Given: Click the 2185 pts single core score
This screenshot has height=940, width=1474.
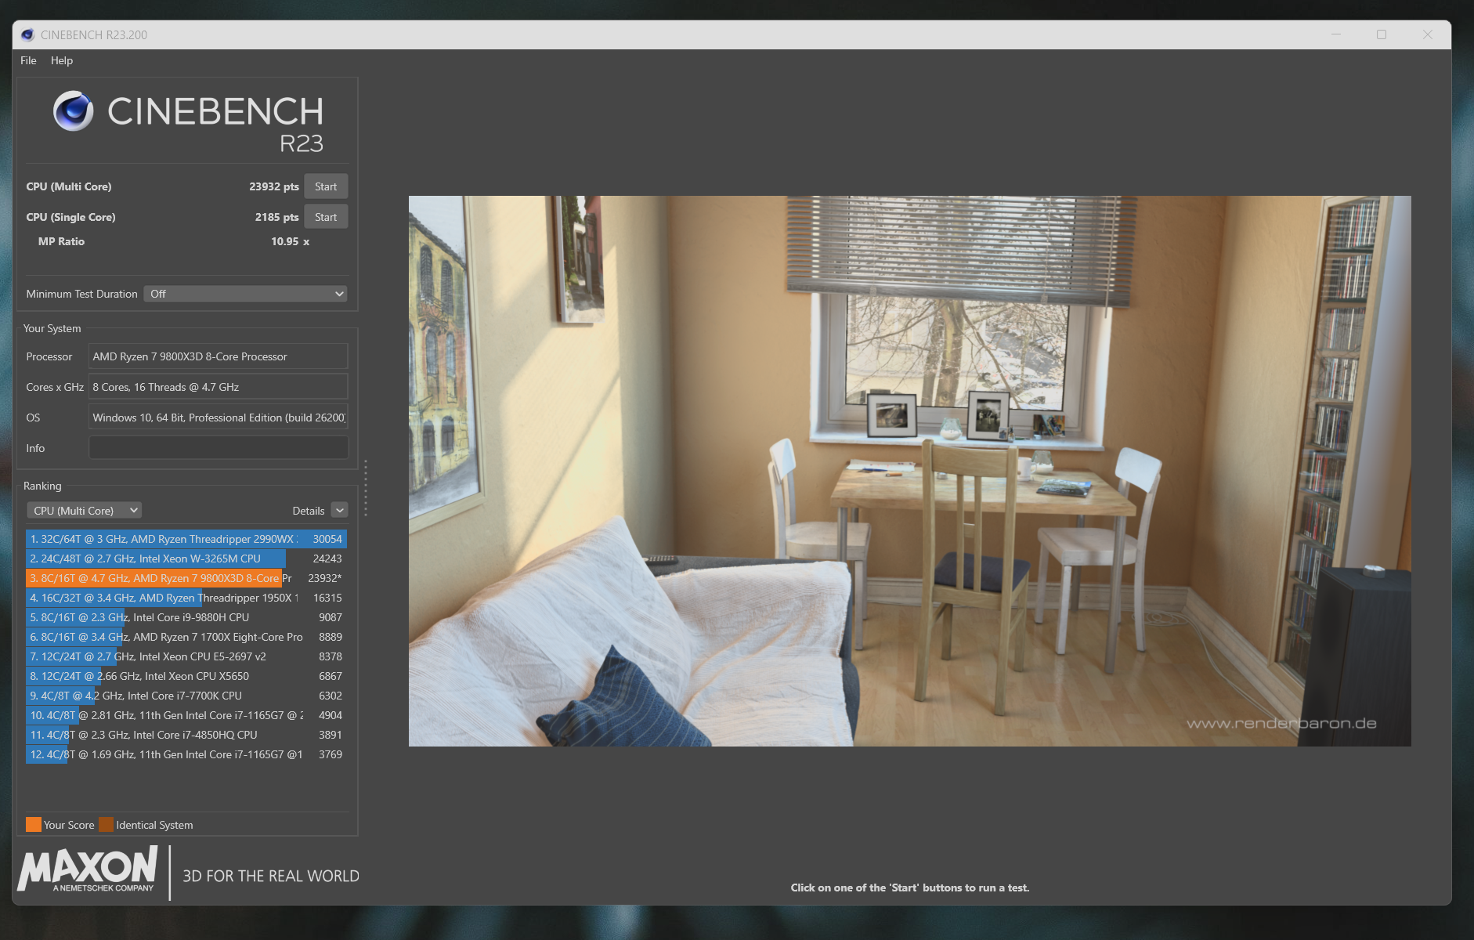Looking at the screenshot, I should pyautogui.click(x=276, y=217).
